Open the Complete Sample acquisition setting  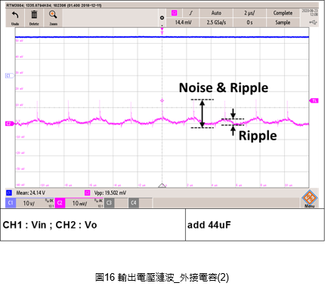click(283, 17)
